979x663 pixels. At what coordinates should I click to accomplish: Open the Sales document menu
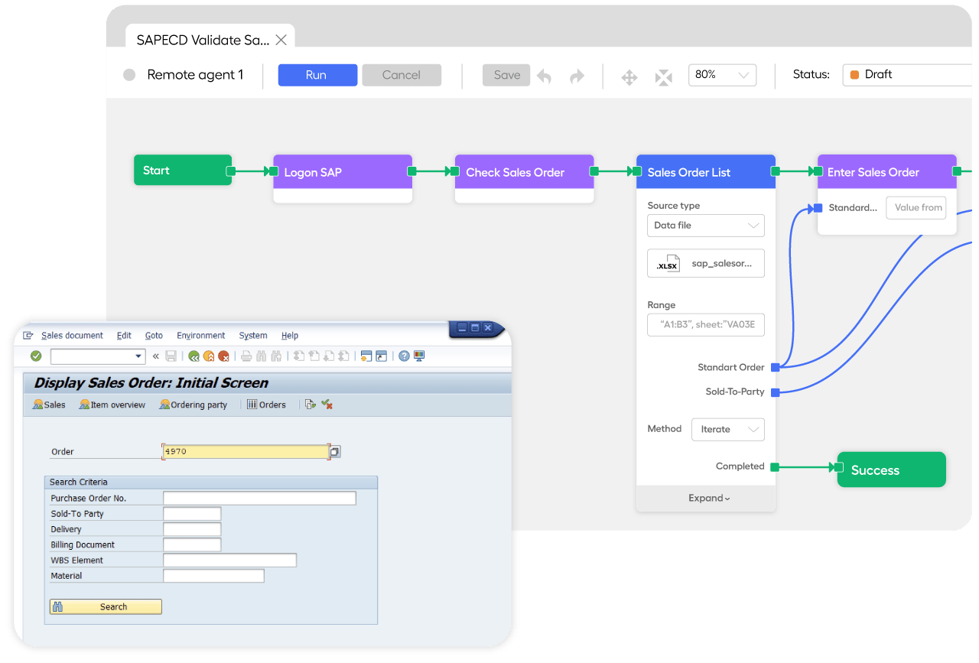click(72, 336)
